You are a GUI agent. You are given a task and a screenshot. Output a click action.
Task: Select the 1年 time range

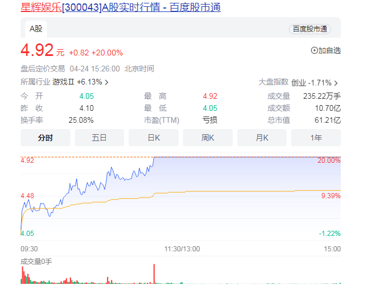point(316,138)
